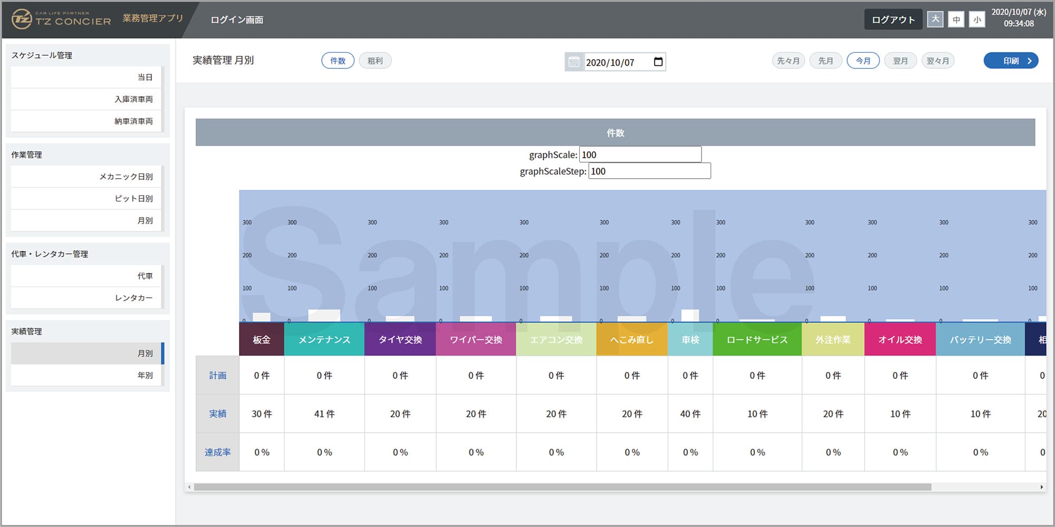The image size is (1055, 527).
Task: Select medium font size 中 button
Action: pyautogui.click(x=956, y=19)
